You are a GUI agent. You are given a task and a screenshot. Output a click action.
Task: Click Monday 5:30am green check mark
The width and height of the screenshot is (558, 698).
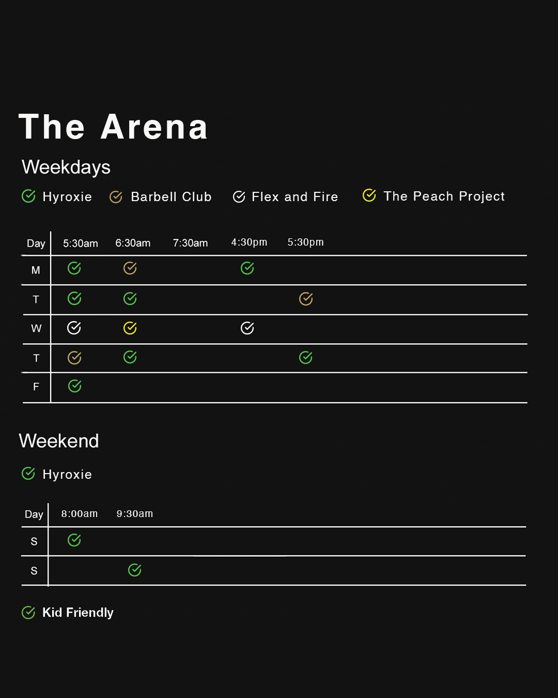click(x=74, y=268)
